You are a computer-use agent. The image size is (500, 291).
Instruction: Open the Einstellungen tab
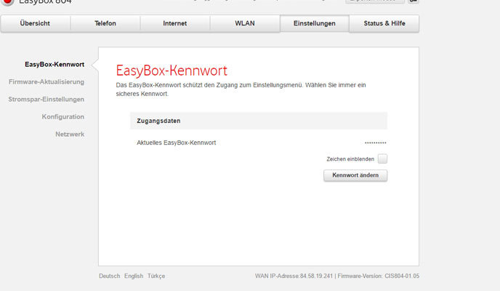click(314, 24)
